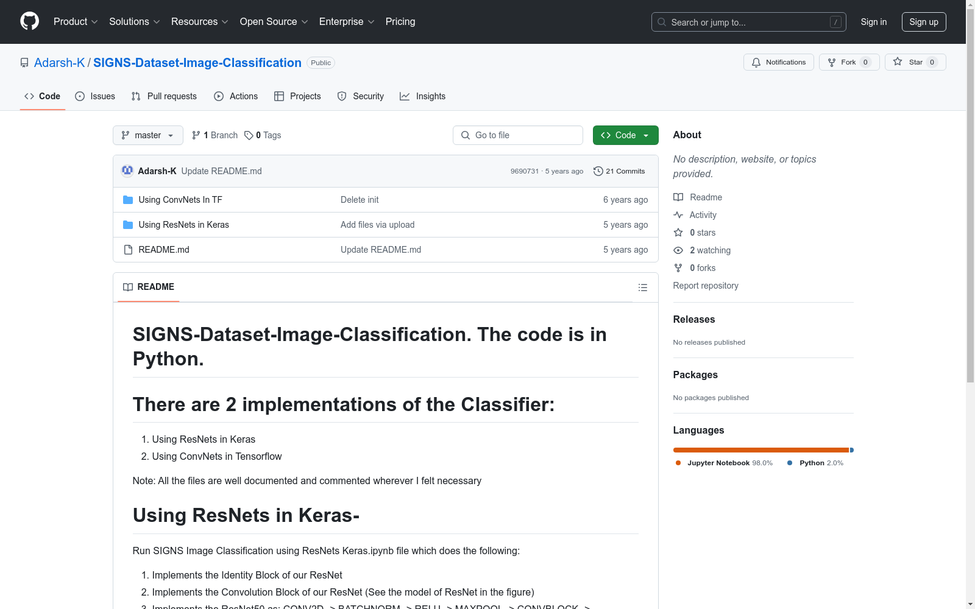Click the slash shortcut key icon in search
975x609 pixels.
coord(835,22)
